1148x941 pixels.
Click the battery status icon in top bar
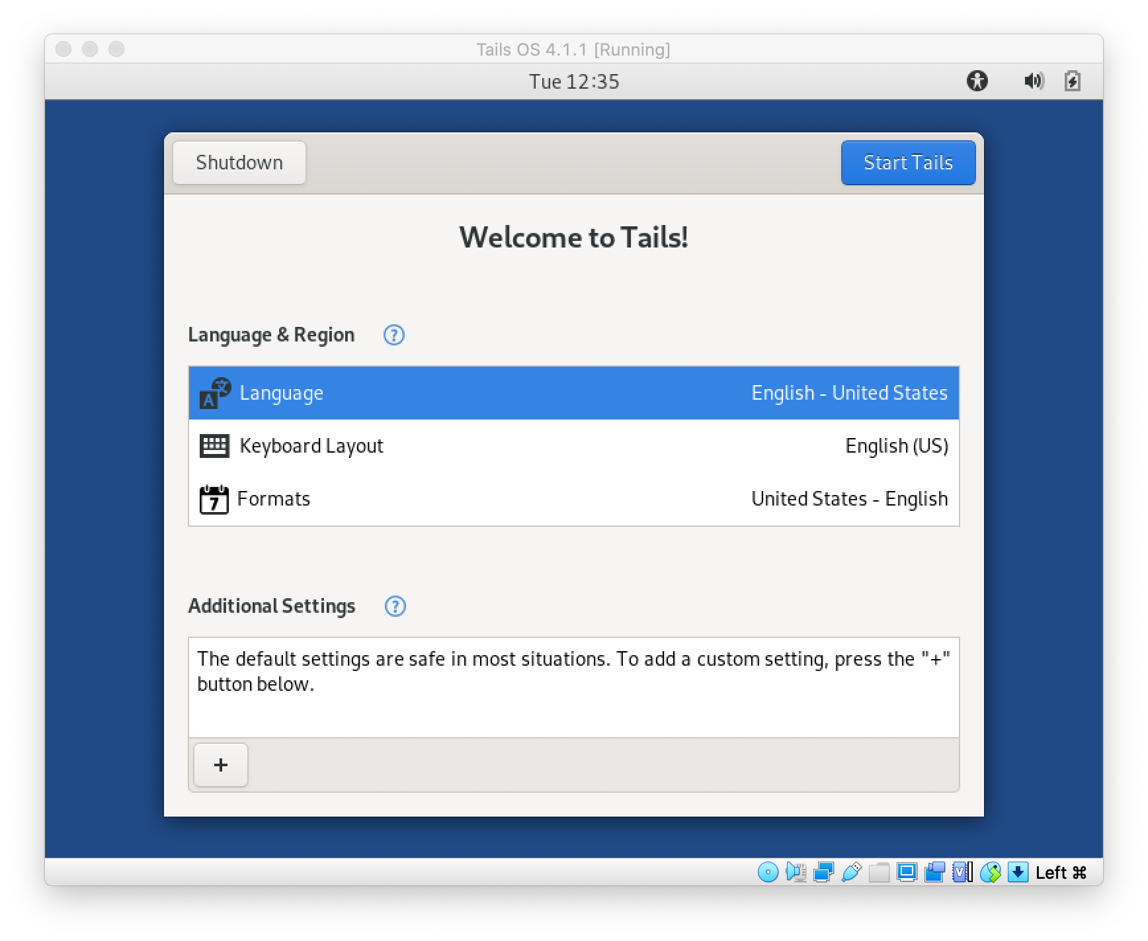[x=1073, y=81]
